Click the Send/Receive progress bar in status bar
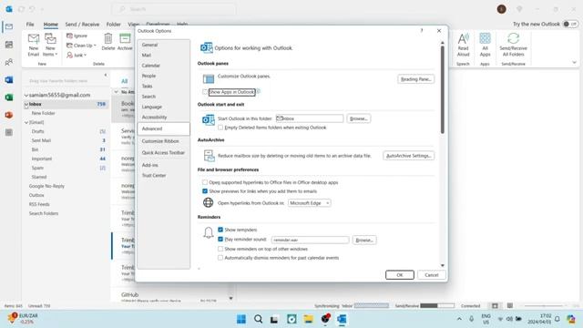The image size is (583, 328). tap(437, 306)
